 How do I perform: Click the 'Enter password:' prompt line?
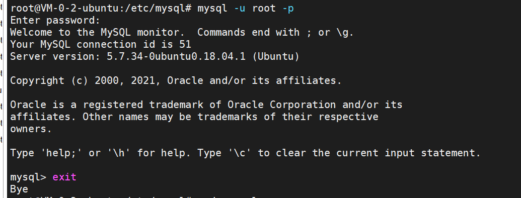55,21
